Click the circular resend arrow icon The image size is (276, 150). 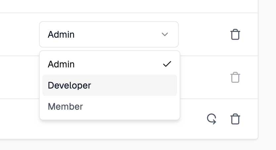211,119
